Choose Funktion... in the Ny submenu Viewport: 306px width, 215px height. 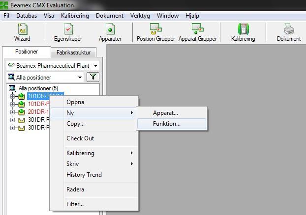(x=172, y=124)
